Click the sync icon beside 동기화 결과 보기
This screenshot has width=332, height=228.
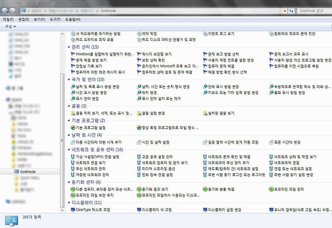point(139,189)
